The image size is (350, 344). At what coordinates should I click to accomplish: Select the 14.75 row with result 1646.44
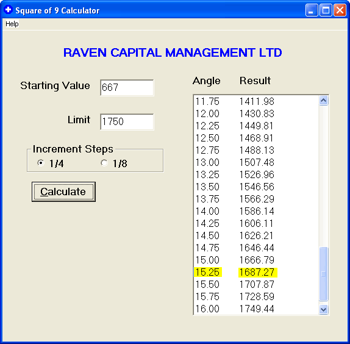256,248
